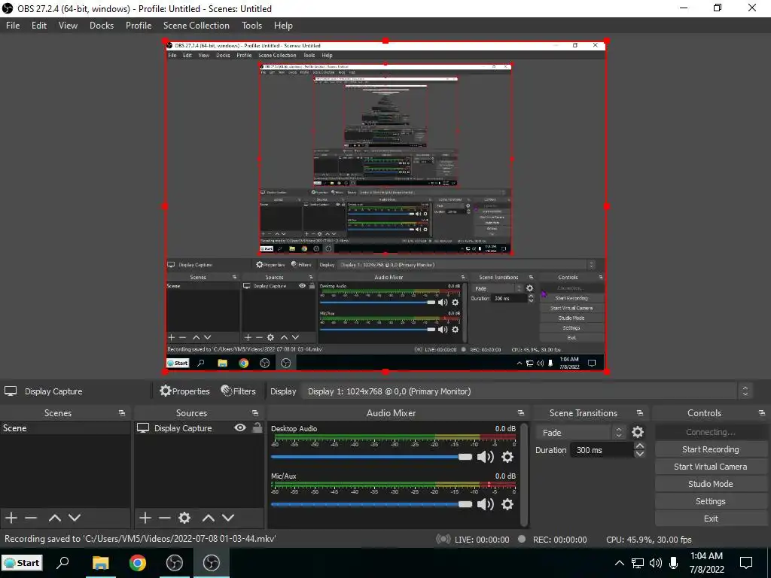Add a new source with plus icon

[145, 518]
